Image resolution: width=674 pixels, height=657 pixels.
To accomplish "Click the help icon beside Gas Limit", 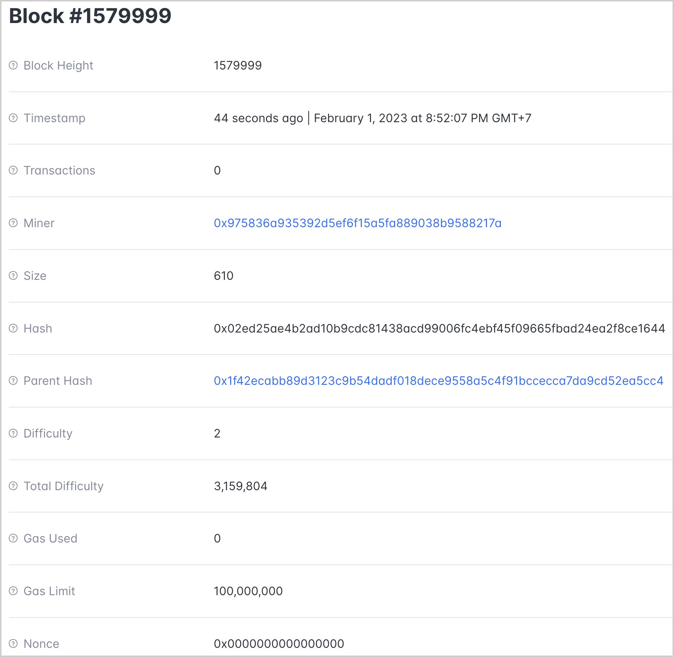I will click(13, 591).
